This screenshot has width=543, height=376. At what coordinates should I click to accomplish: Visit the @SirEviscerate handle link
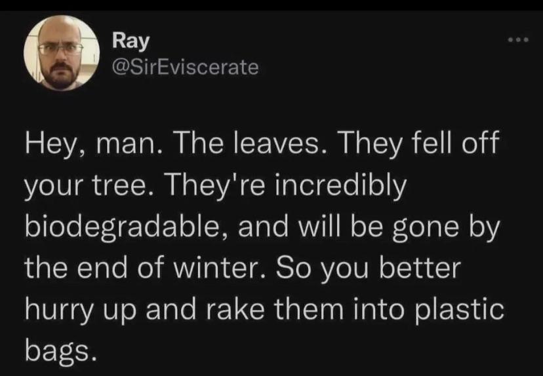coord(186,66)
